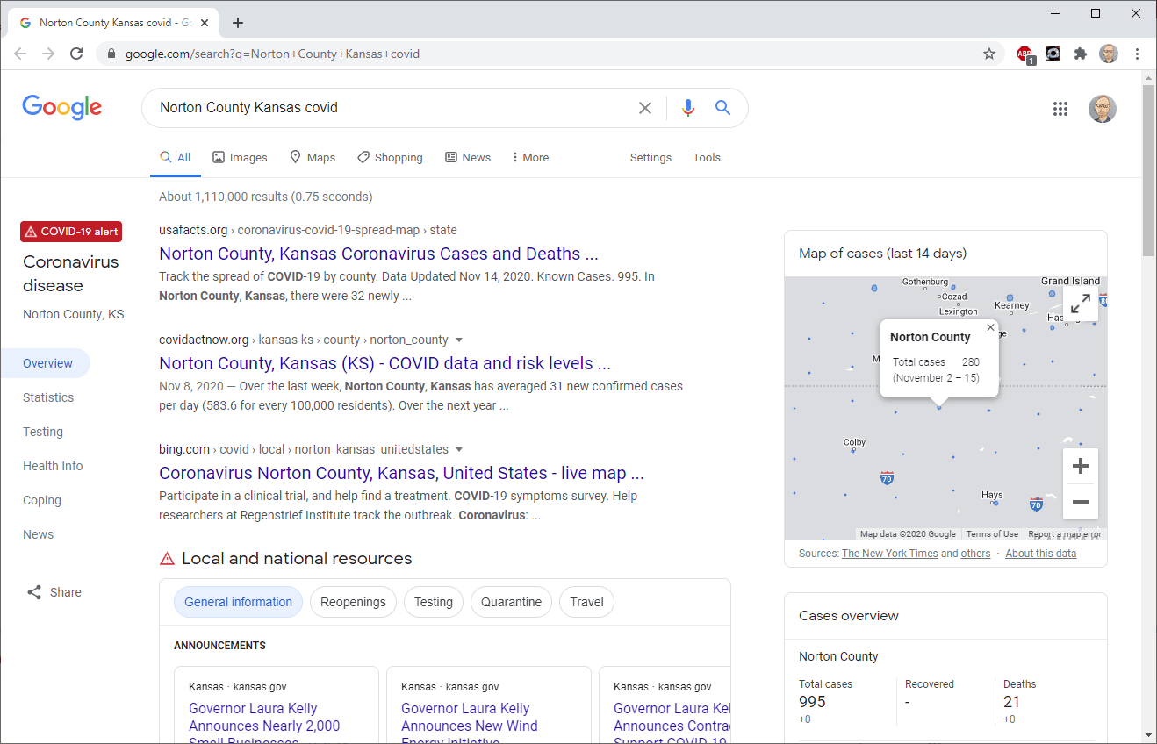The image size is (1157, 744).
Task: Select the Reopenings resources chip
Action: [x=353, y=602]
